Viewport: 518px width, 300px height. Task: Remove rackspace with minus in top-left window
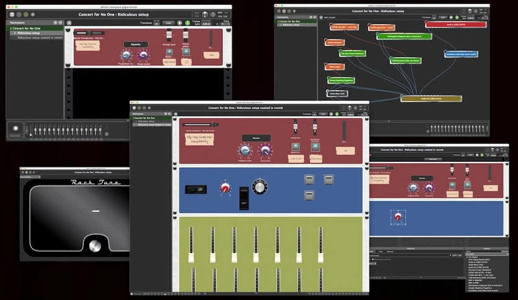tap(60, 22)
